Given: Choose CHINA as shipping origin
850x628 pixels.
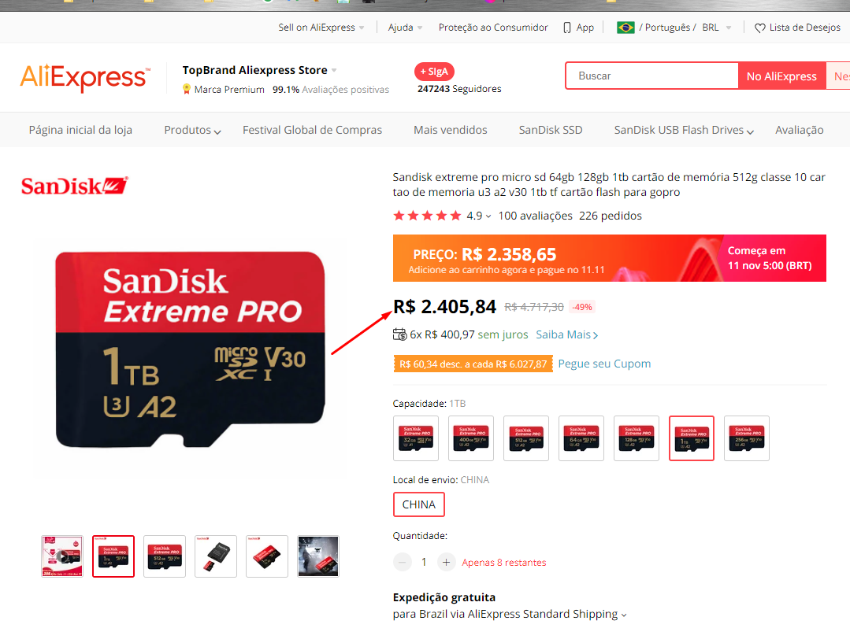Looking at the screenshot, I should pos(419,504).
